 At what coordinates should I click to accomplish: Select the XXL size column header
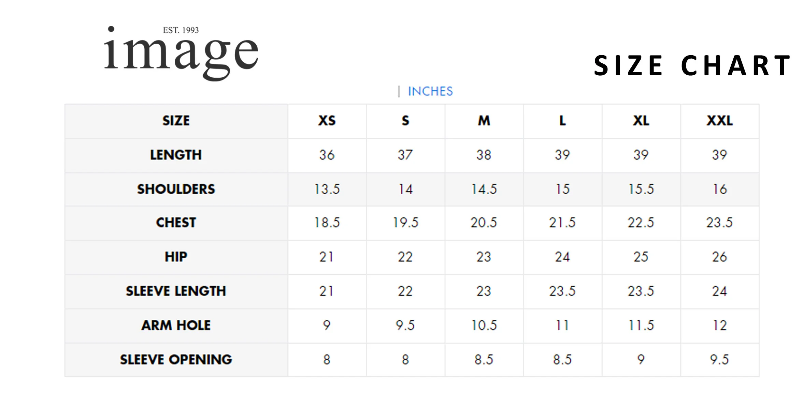(719, 121)
